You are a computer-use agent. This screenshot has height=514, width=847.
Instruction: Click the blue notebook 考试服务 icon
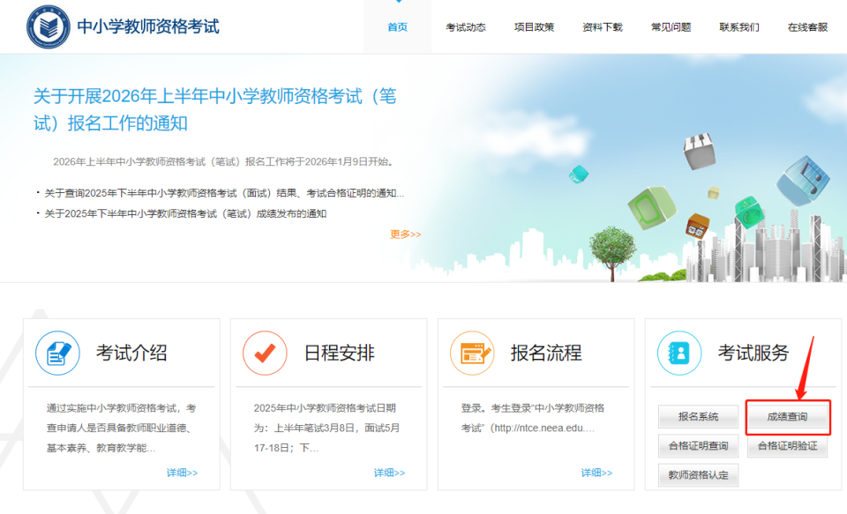[678, 353]
